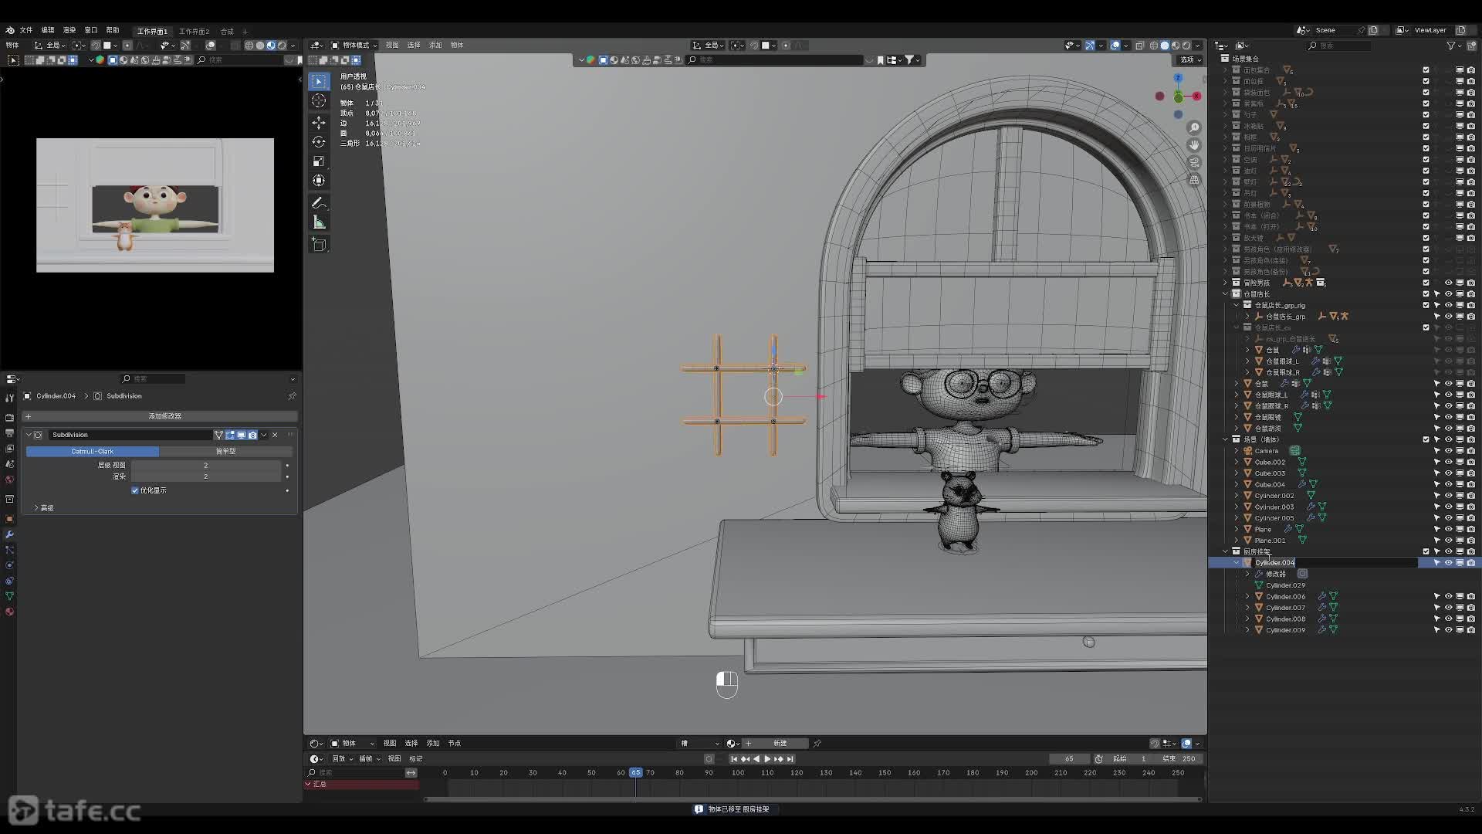
Task: Collapse the 厨房挂架 collection in outliner
Action: coord(1226,551)
